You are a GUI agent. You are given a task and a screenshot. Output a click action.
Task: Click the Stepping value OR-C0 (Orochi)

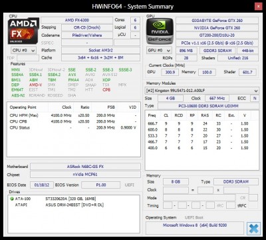pyautogui.click(x=87, y=27)
